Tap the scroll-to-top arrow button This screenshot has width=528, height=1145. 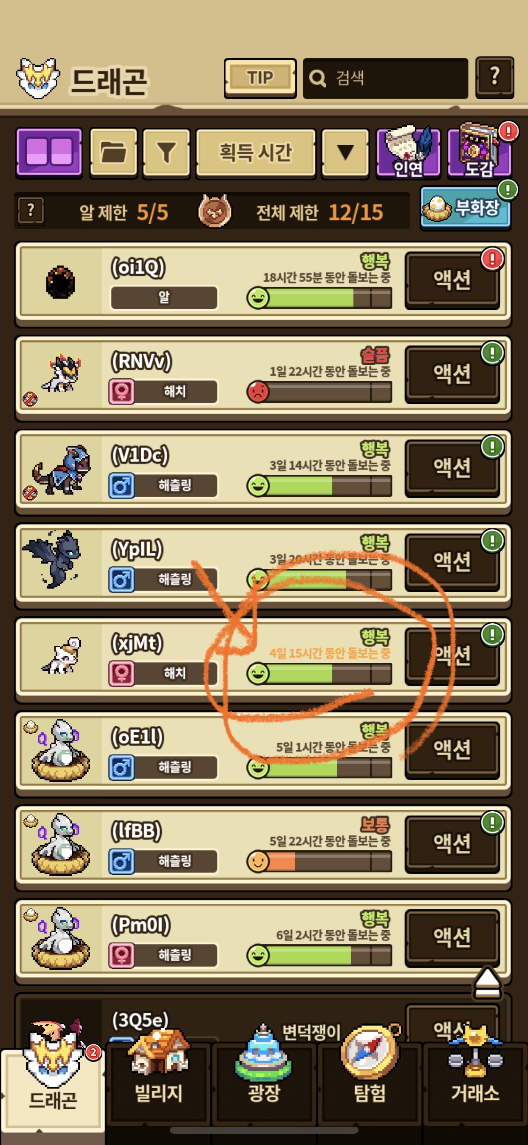coord(488,983)
